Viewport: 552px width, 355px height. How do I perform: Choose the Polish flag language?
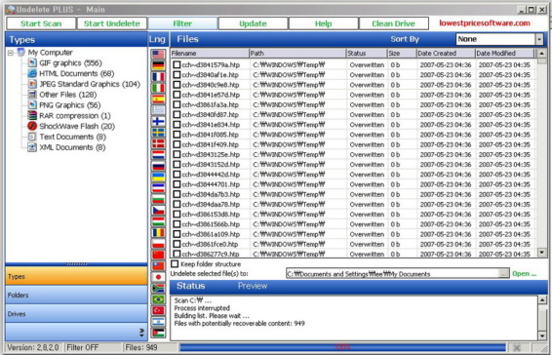tap(158, 244)
